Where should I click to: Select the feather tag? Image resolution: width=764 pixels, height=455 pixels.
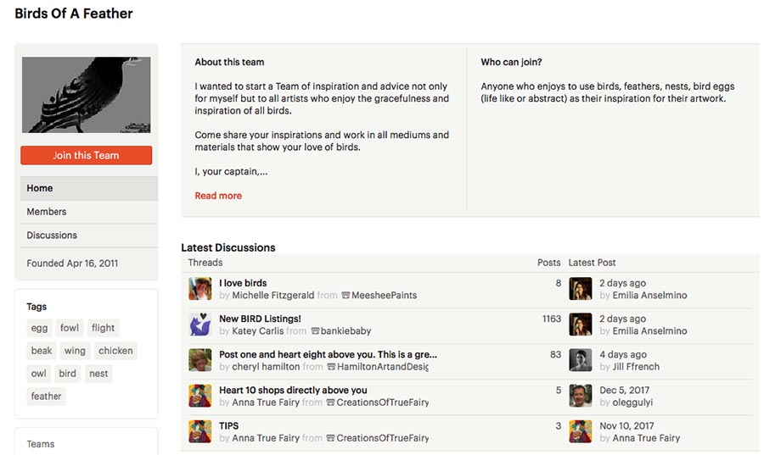pos(46,397)
